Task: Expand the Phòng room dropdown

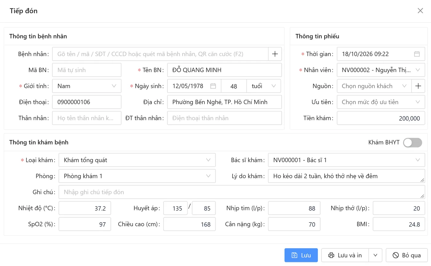Action: pos(137,176)
